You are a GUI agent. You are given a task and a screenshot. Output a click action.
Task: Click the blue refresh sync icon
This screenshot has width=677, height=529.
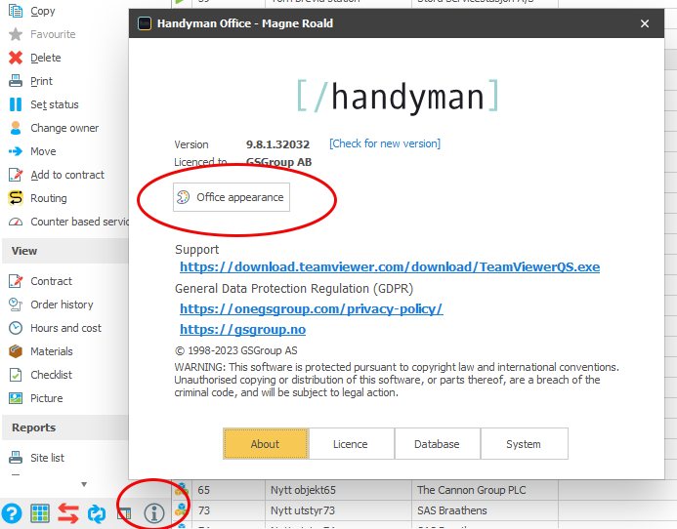pos(97,513)
